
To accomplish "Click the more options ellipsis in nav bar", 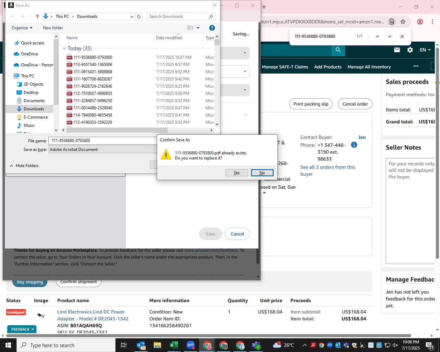I will point(416,66).
